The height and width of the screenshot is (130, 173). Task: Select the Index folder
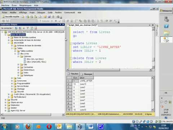pos(26,73)
